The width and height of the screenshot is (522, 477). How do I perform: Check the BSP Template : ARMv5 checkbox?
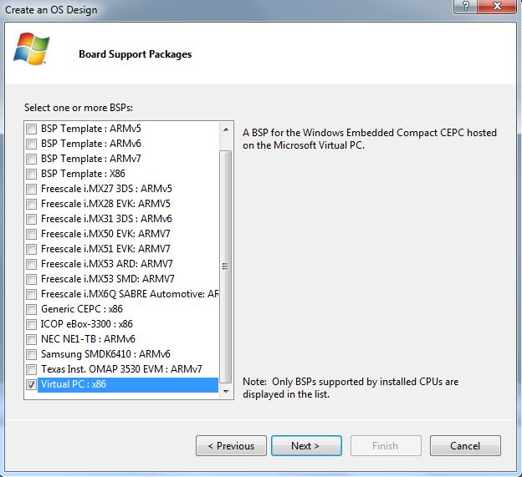coord(31,129)
